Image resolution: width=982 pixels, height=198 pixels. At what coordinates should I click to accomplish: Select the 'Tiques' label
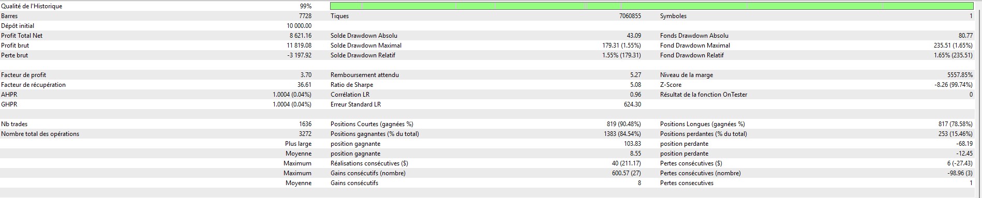[339, 16]
